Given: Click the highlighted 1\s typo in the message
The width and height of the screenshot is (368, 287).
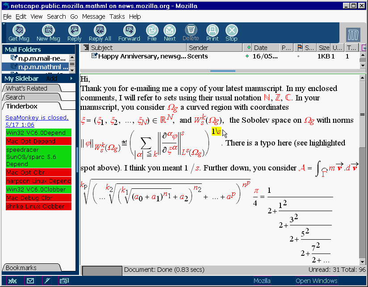Looking at the screenshot, I should click(x=216, y=131).
